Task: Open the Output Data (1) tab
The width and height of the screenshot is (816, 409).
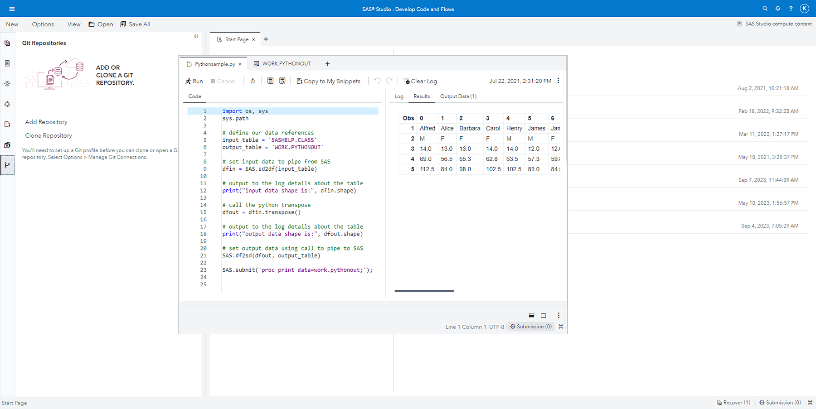Action: [458, 96]
